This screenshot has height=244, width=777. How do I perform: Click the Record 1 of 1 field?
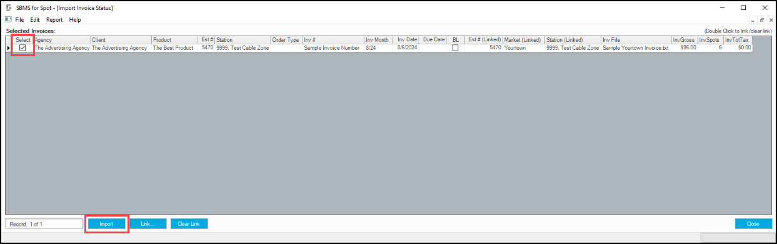[x=44, y=223]
